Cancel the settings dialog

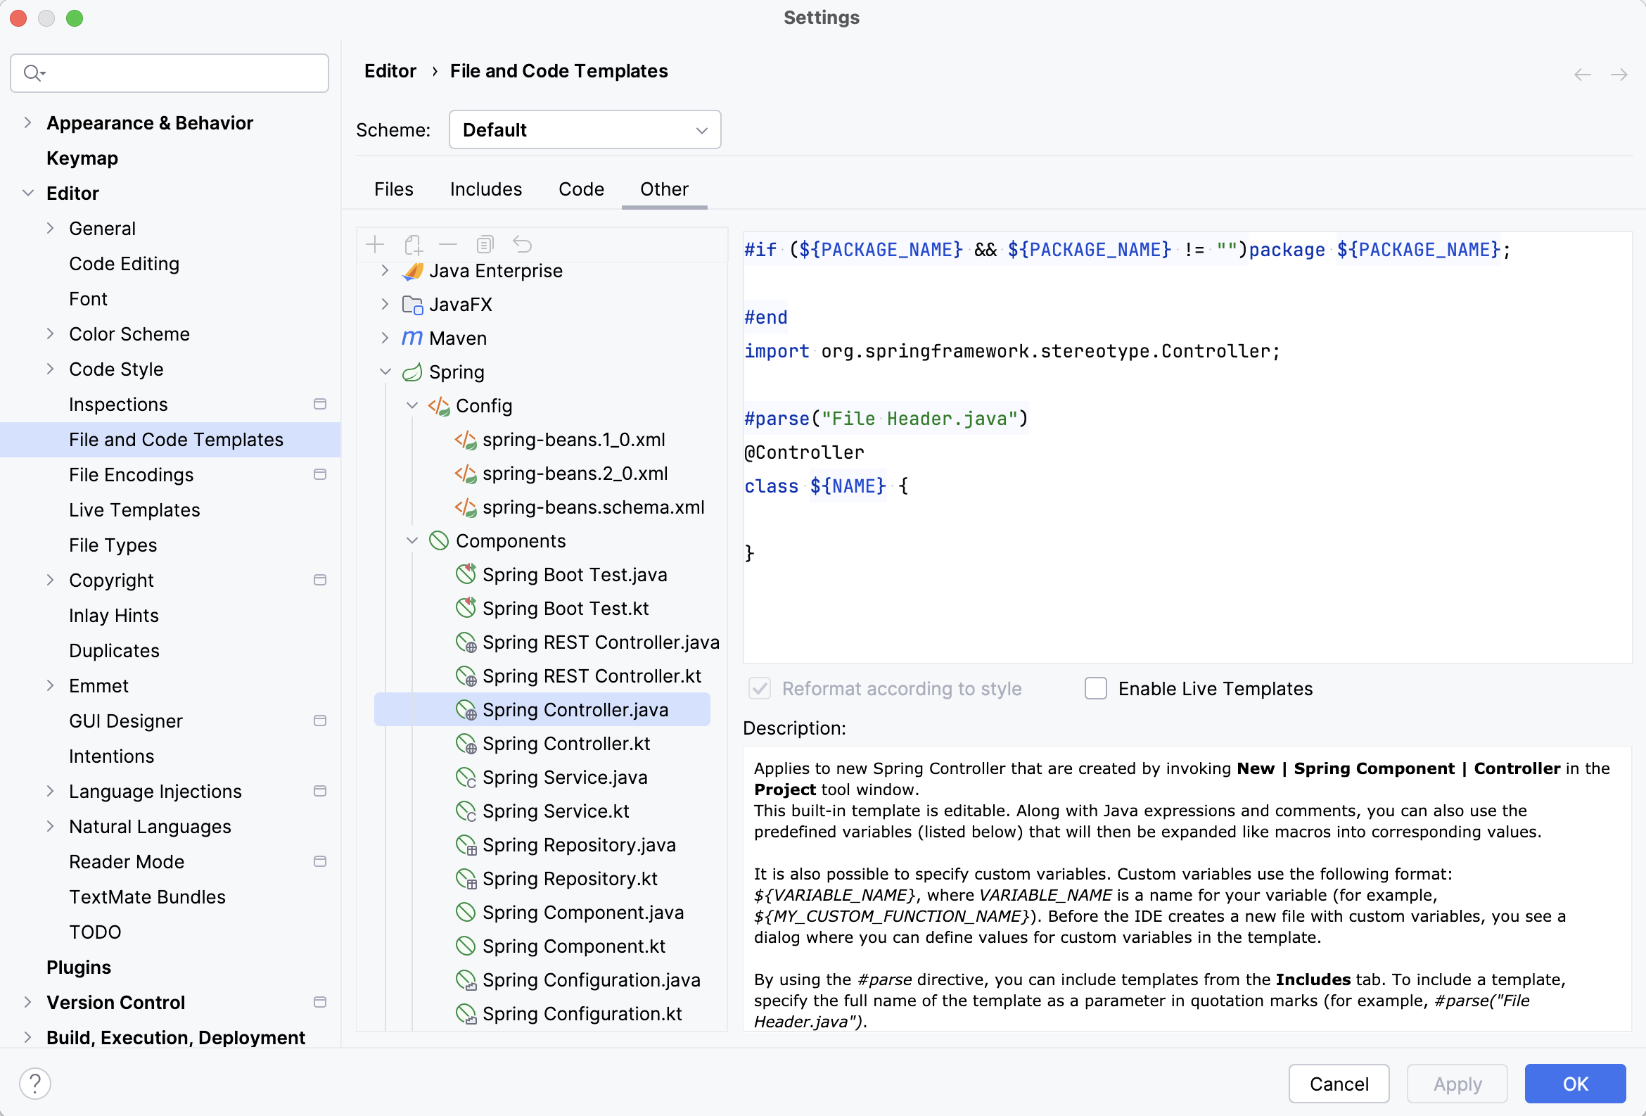[x=1339, y=1084]
